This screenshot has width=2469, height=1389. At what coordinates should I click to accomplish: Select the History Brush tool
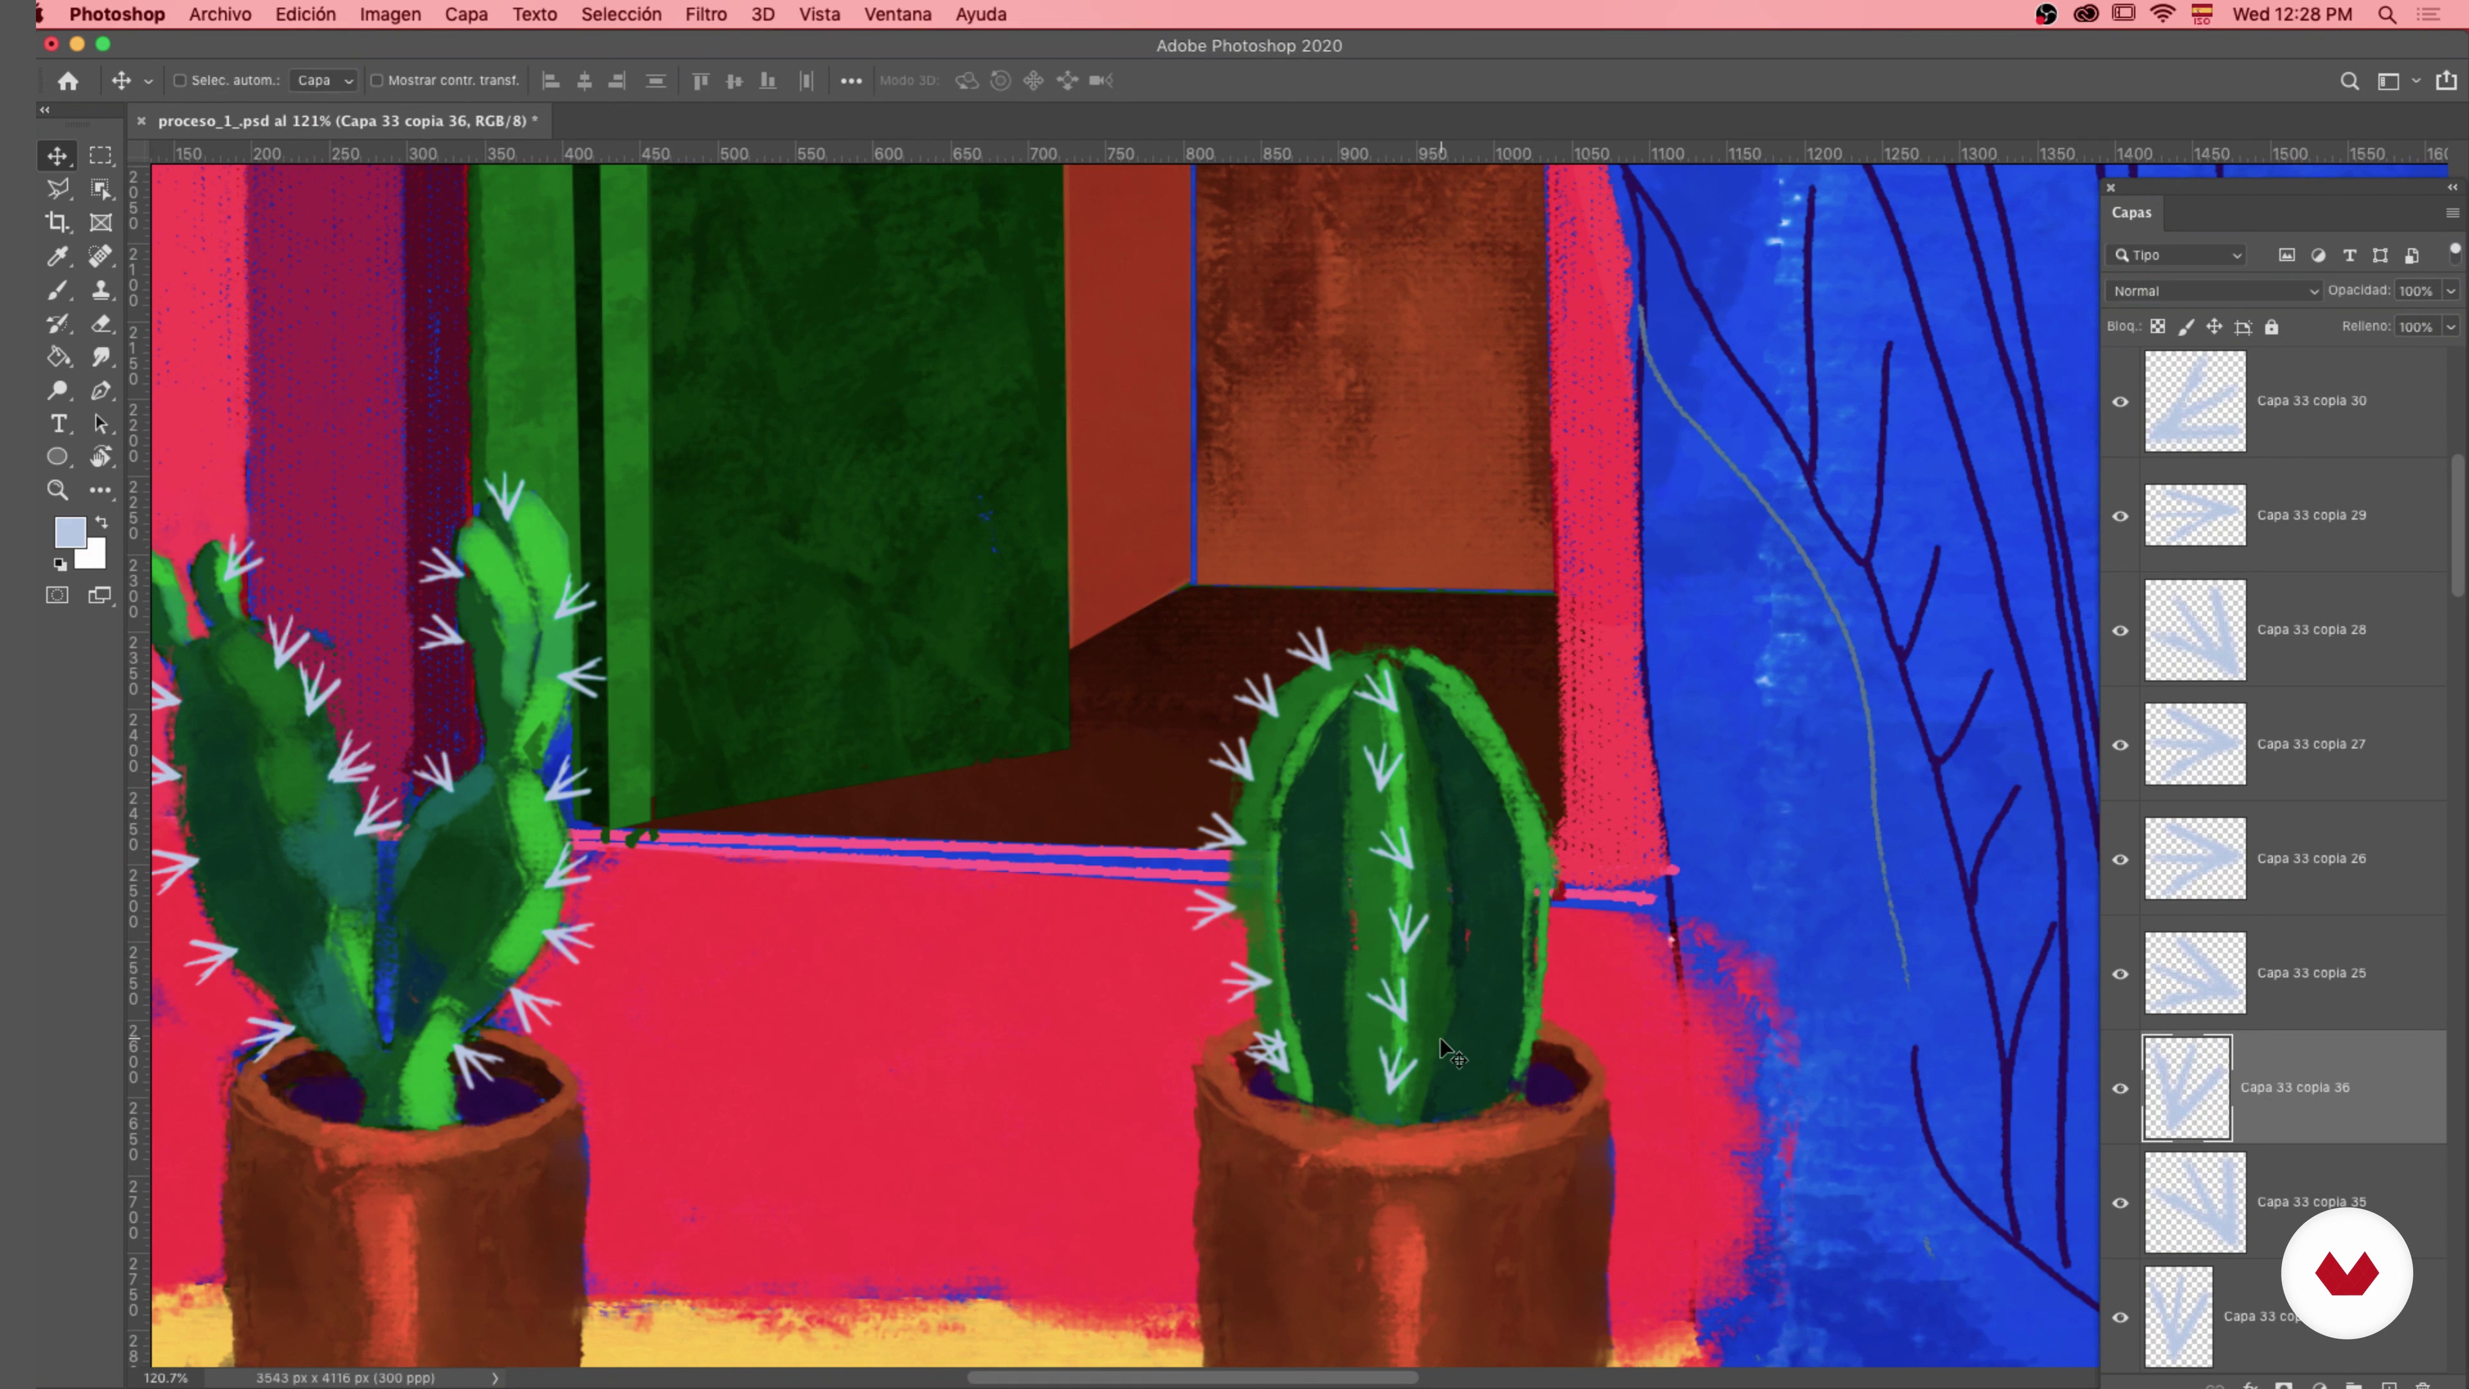tap(57, 323)
